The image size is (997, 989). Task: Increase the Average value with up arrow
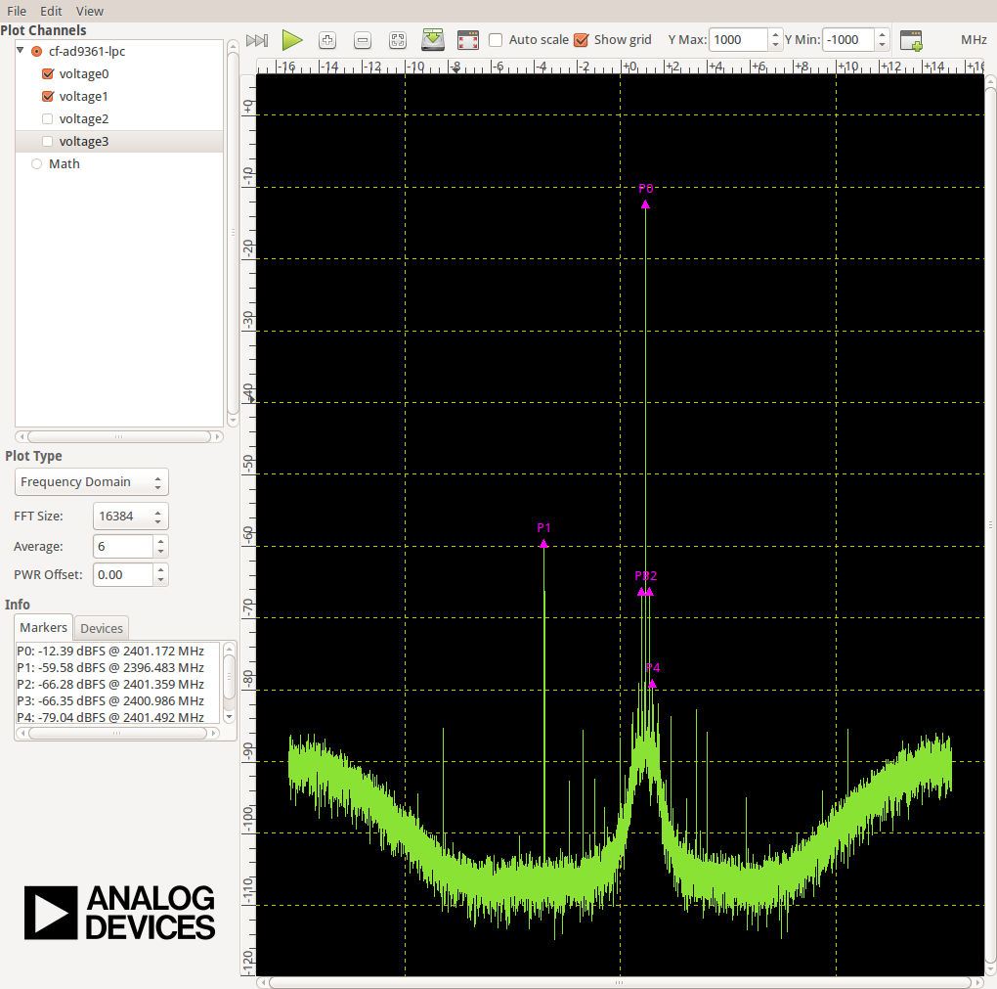[x=161, y=541]
